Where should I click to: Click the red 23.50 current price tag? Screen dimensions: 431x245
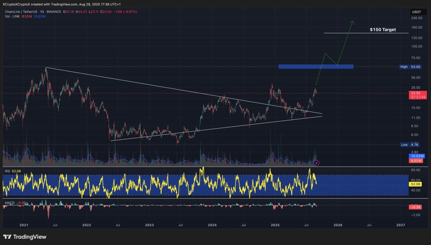tap(415, 93)
